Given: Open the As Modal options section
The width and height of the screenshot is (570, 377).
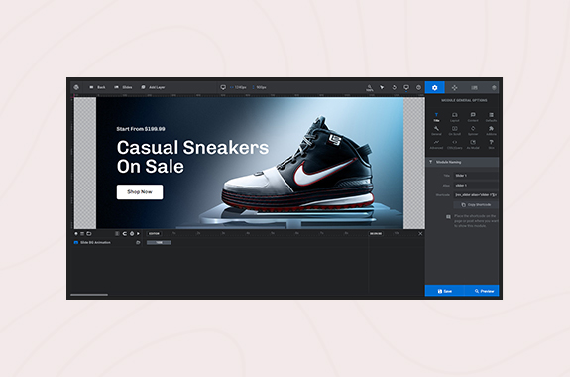Looking at the screenshot, I should (x=473, y=145).
